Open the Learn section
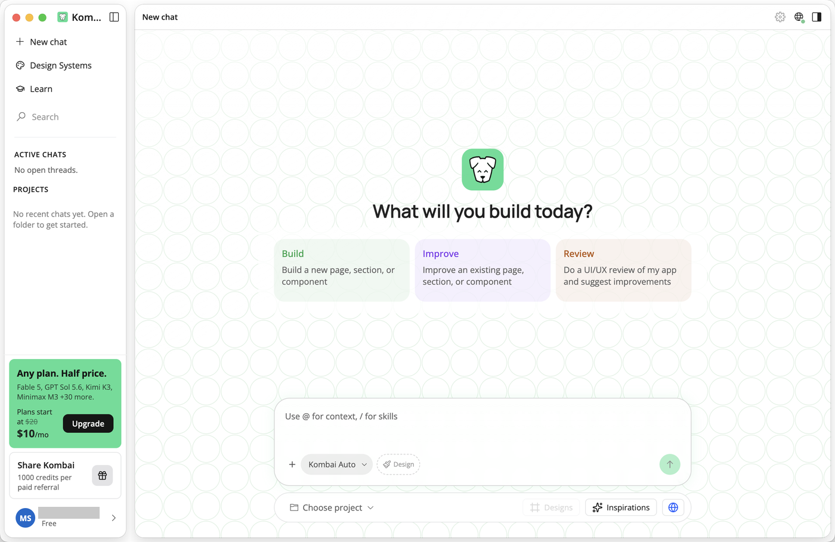This screenshot has height=542, width=835. point(35,89)
